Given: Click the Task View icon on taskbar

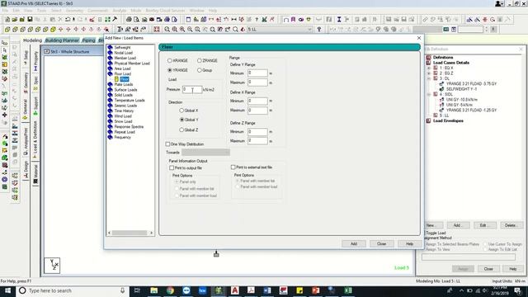Looking at the screenshot, I should 137,290.
